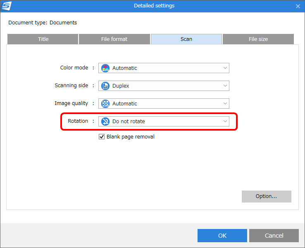Click the Color mode label
The image size is (305, 248).
(x=74, y=68)
